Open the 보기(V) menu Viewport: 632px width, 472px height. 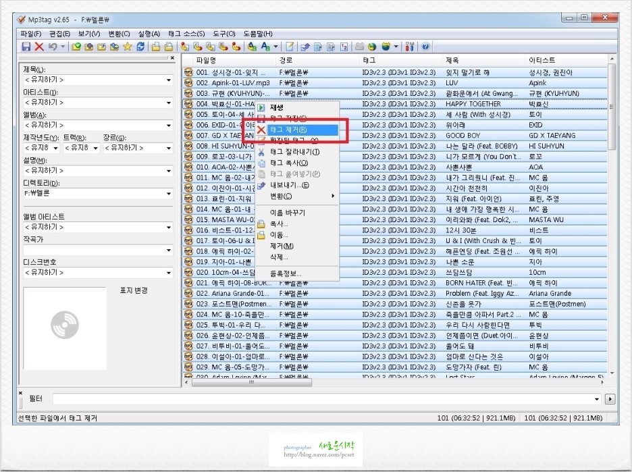coord(89,34)
